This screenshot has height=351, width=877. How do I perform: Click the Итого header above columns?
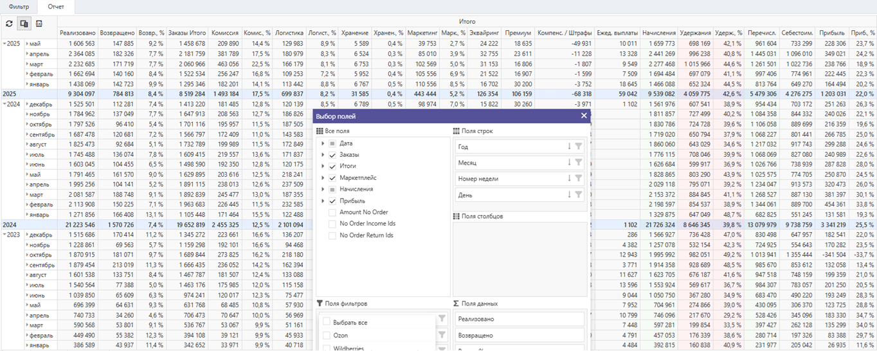467,22
